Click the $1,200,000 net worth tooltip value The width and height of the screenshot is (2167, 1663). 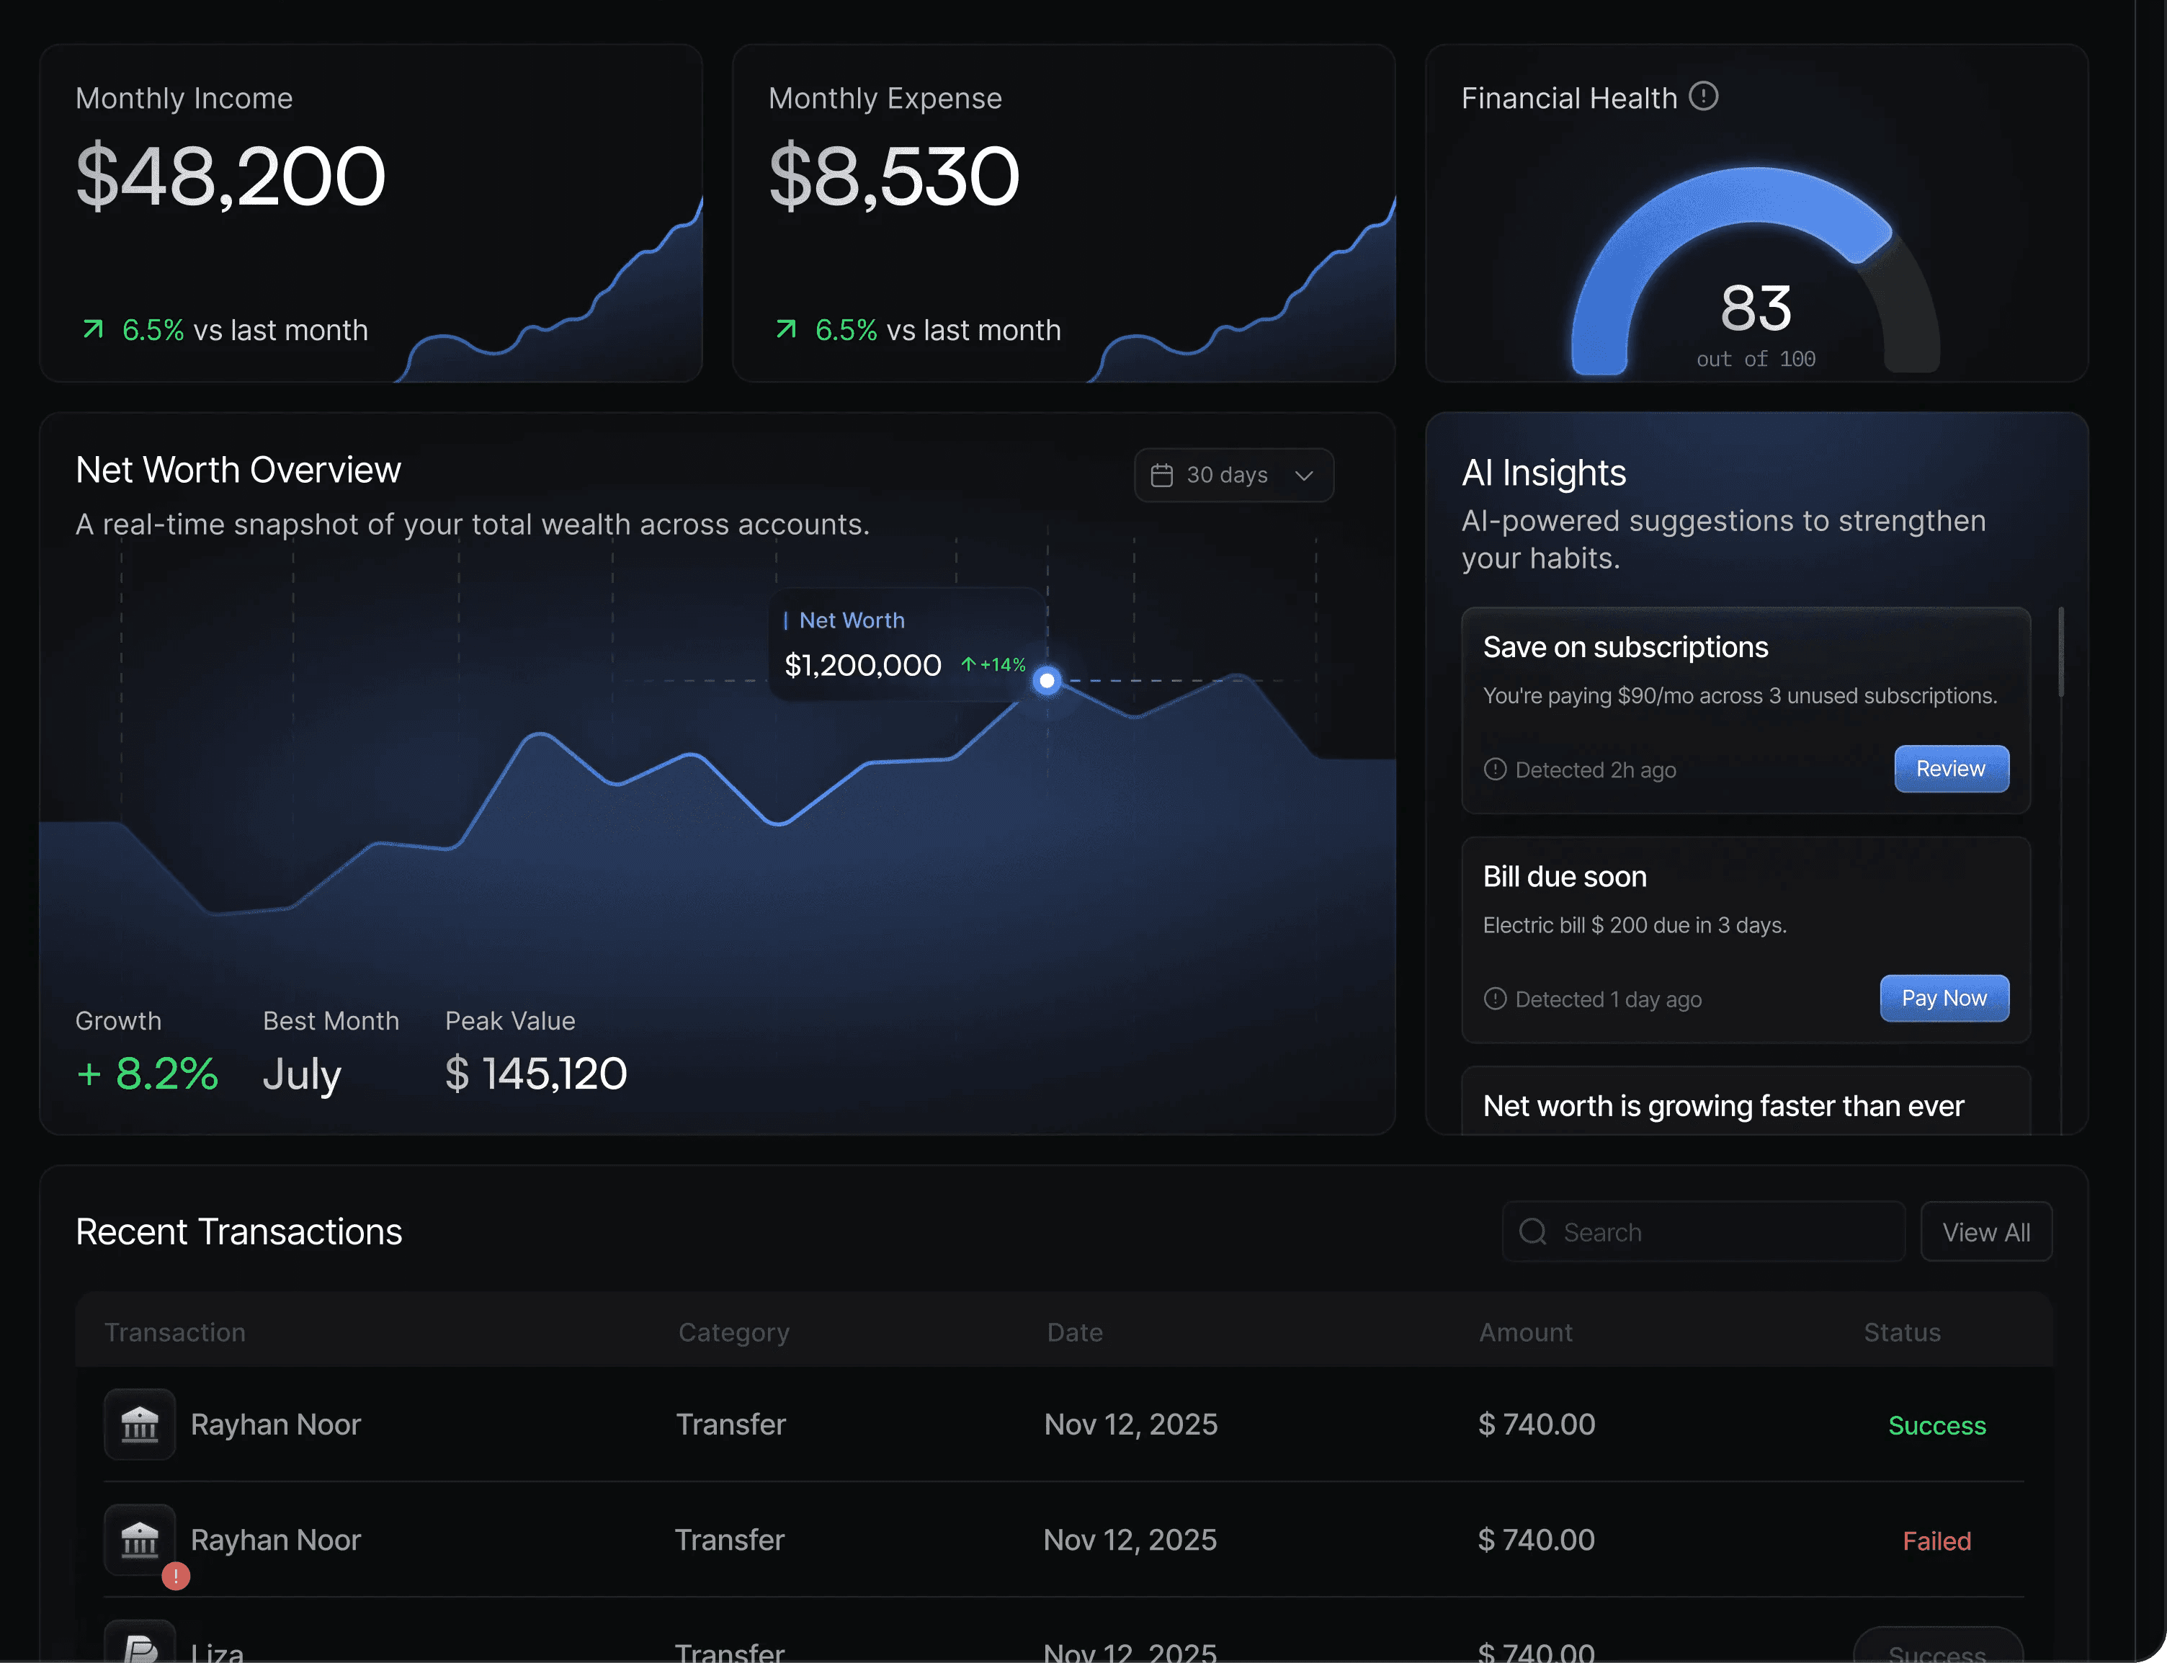point(862,665)
